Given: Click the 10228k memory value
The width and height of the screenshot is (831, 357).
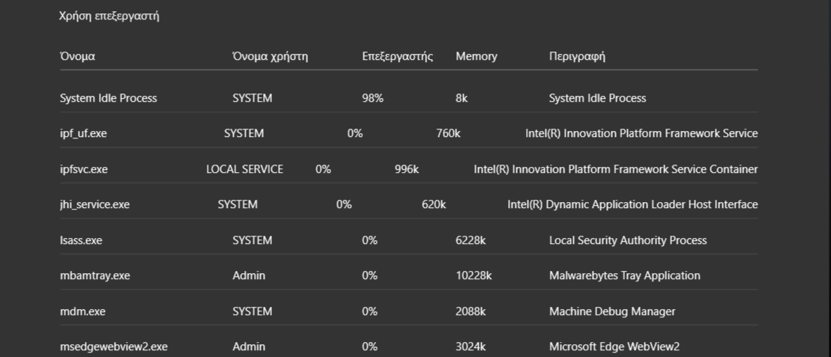Looking at the screenshot, I should click(474, 275).
